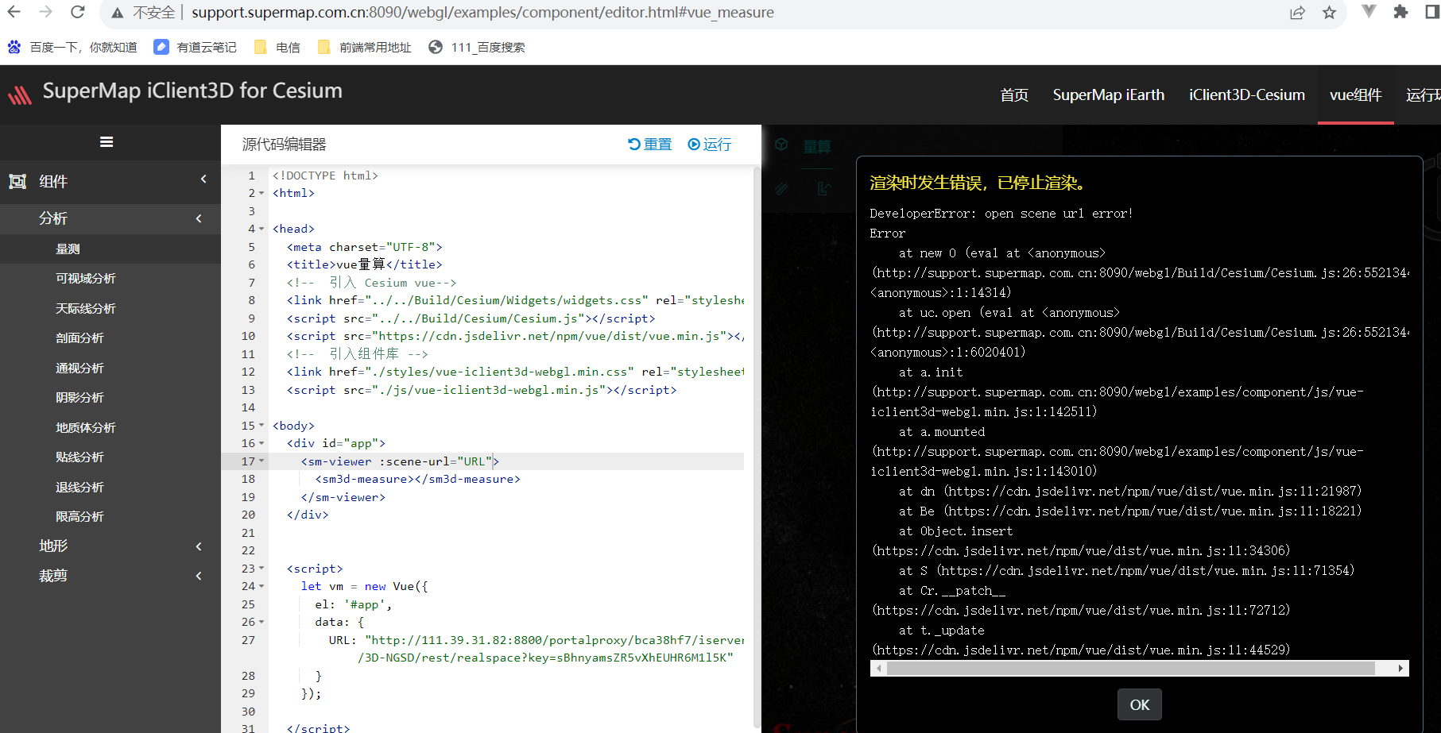Fold code at line 23 script tag
Screen dimensions: 1441x733
tap(261, 569)
